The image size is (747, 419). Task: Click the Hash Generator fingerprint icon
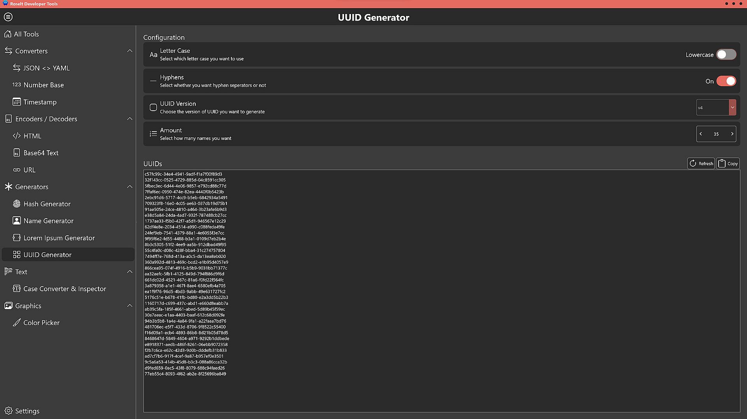[16, 204]
